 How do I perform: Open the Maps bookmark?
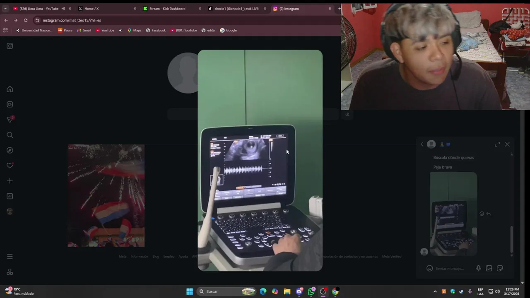pos(134,30)
